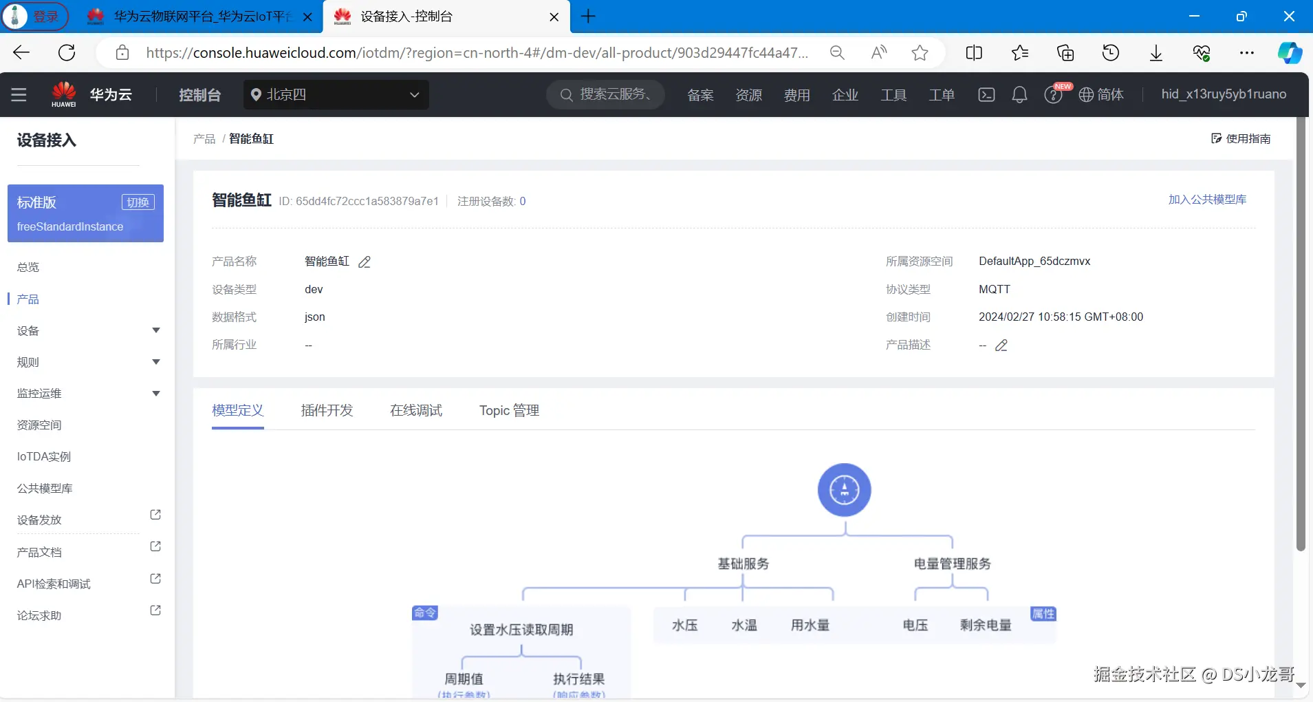Click the 搜索云服务 search field

tap(605, 94)
